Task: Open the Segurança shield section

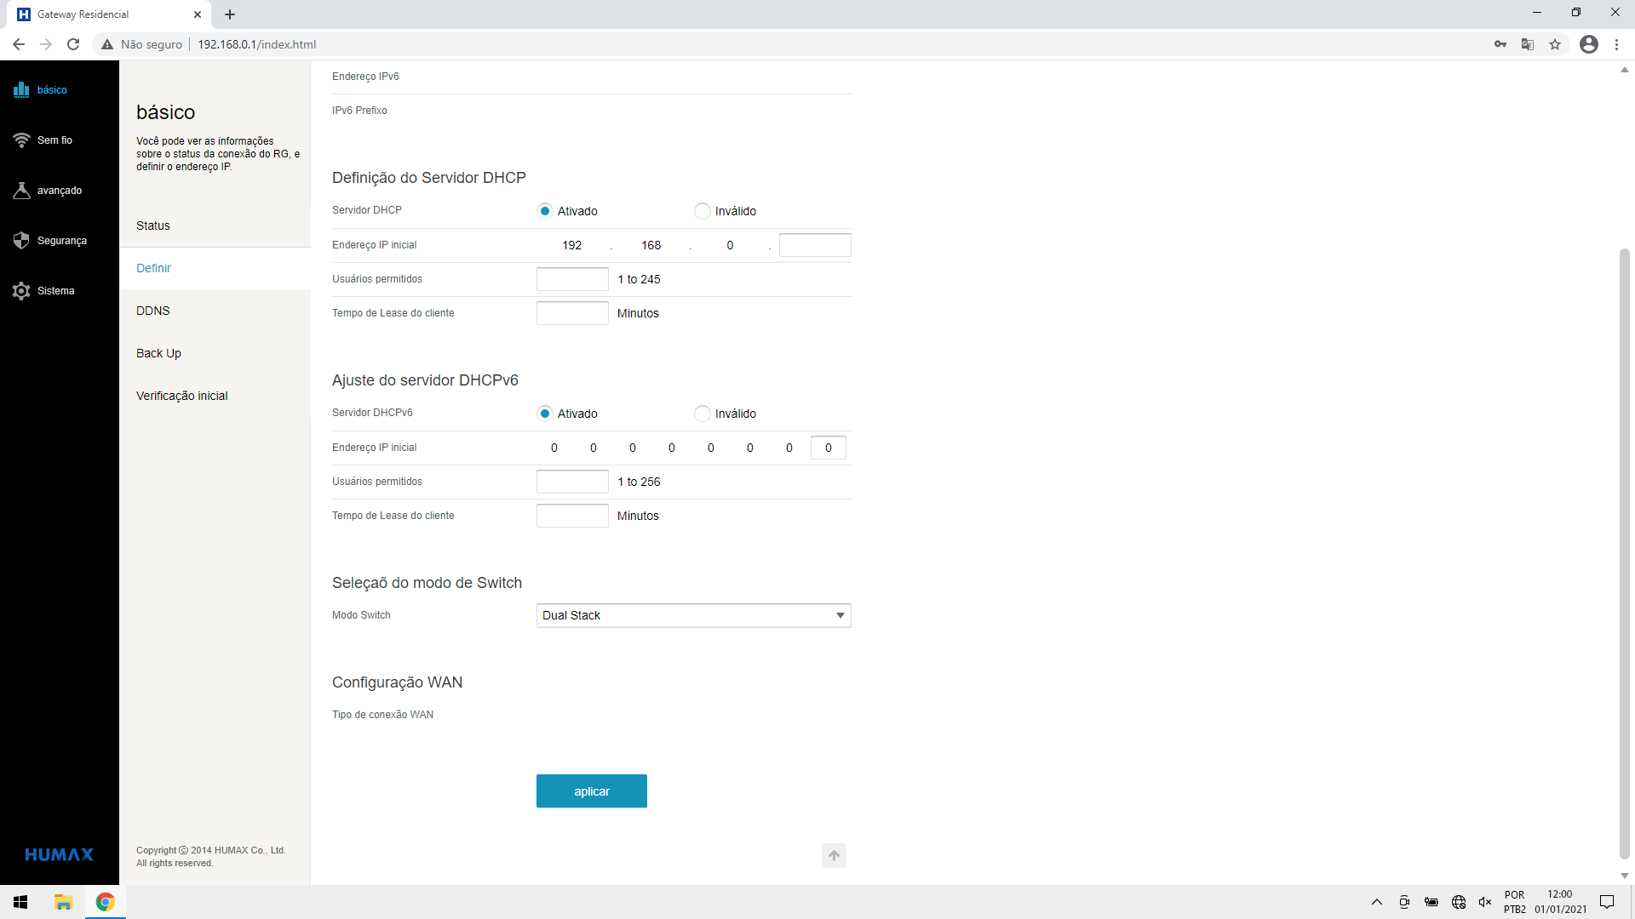Action: [x=50, y=240]
